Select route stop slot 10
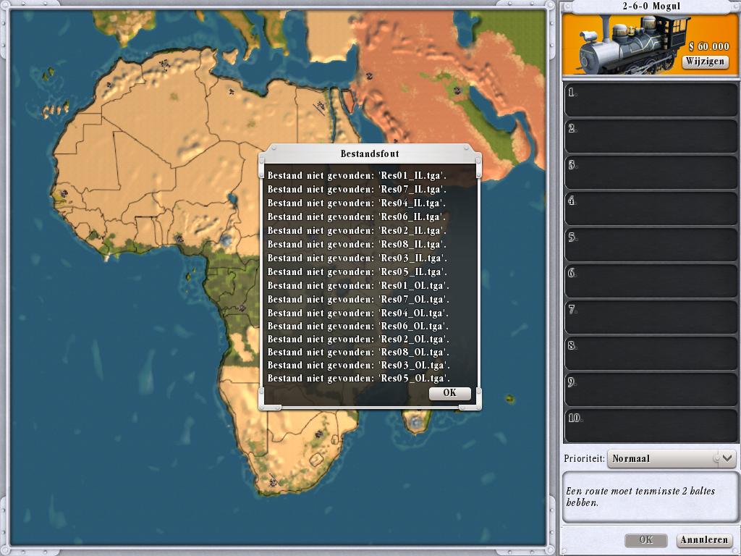741x556 pixels. [651, 426]
